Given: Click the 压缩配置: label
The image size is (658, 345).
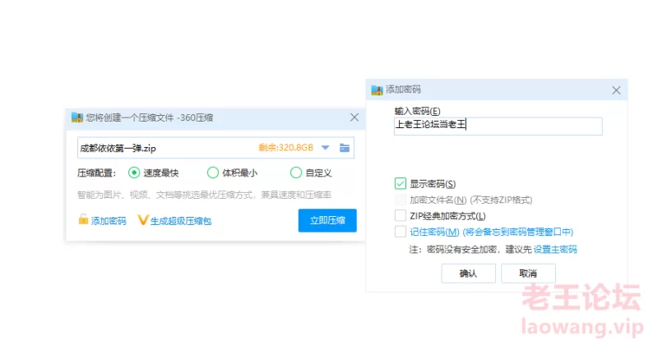Looking at the screenshot, I should tap(96, 172).
